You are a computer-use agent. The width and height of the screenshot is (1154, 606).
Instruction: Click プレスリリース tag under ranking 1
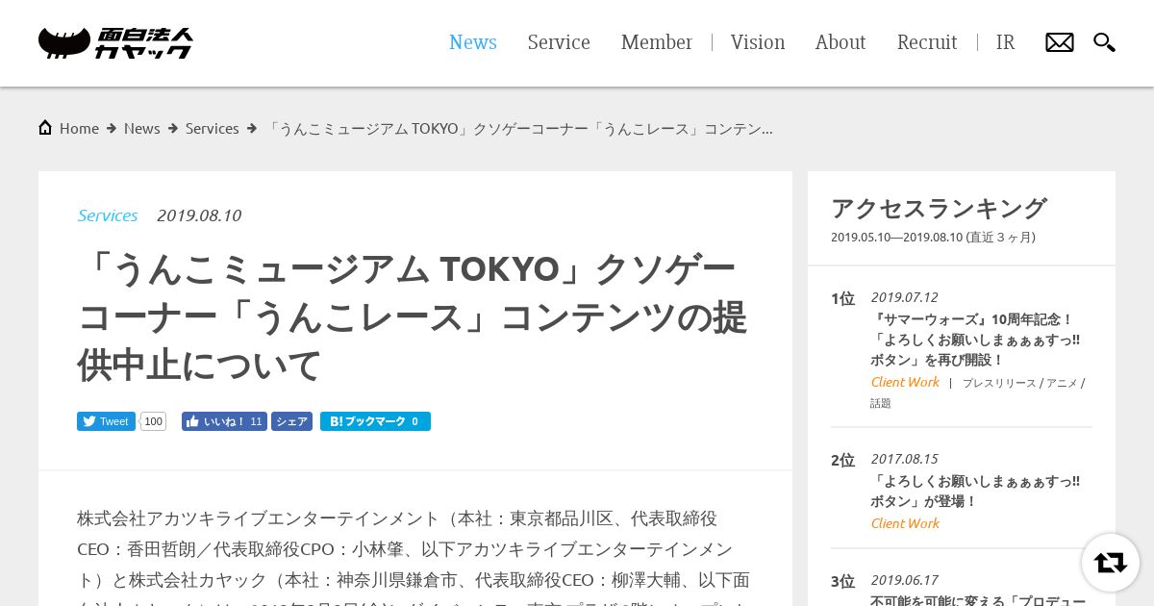(999, 383)
